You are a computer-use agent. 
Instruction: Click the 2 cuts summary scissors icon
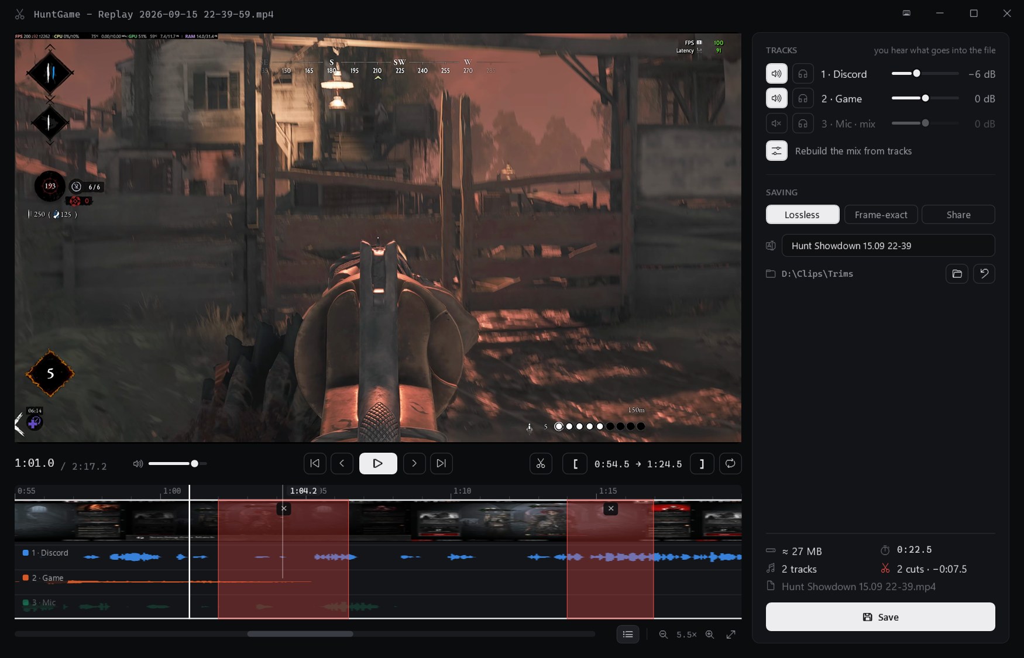click(885, 569)
